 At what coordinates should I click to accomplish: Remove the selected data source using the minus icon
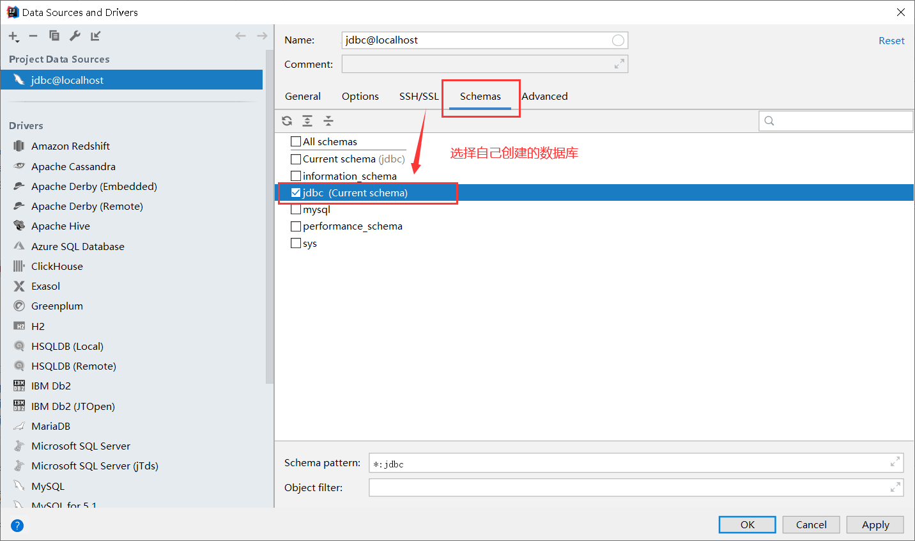coord(33,36)
